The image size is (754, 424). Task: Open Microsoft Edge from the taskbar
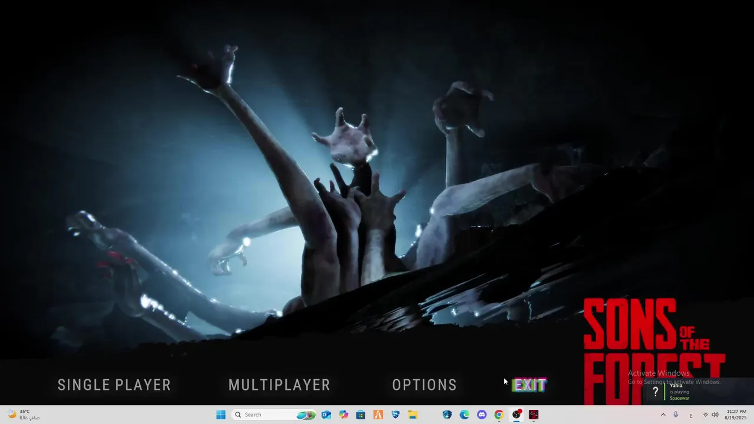pos(464,415)
